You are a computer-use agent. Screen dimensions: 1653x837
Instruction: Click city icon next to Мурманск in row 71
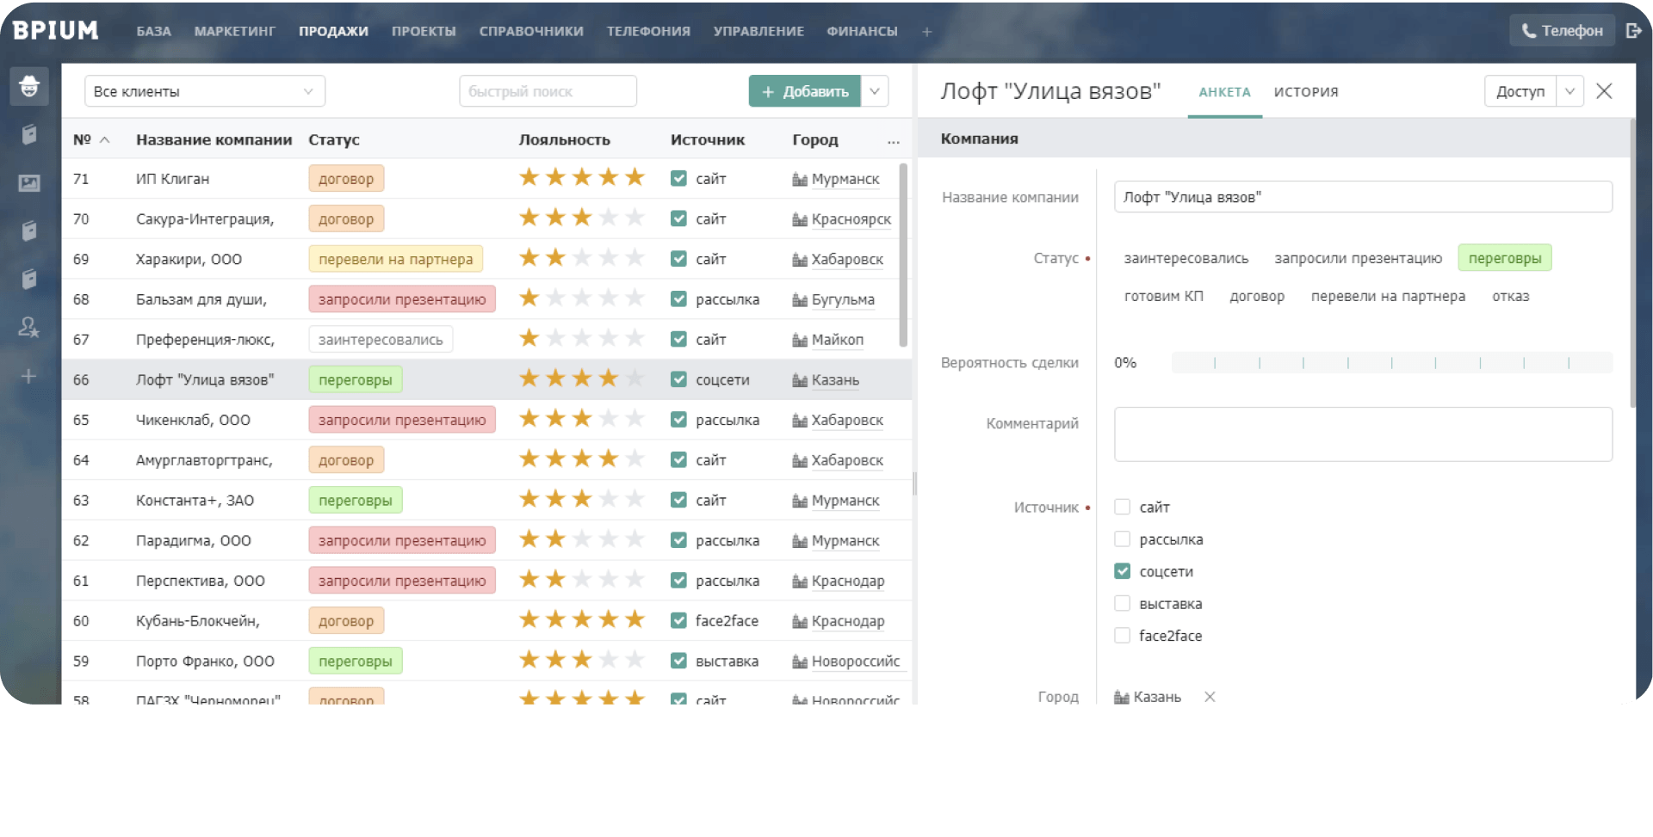800,179
